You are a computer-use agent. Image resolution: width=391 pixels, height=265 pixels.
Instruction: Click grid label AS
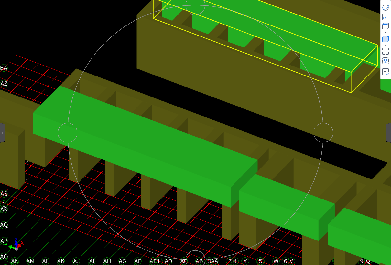click(x=4, y=194)
